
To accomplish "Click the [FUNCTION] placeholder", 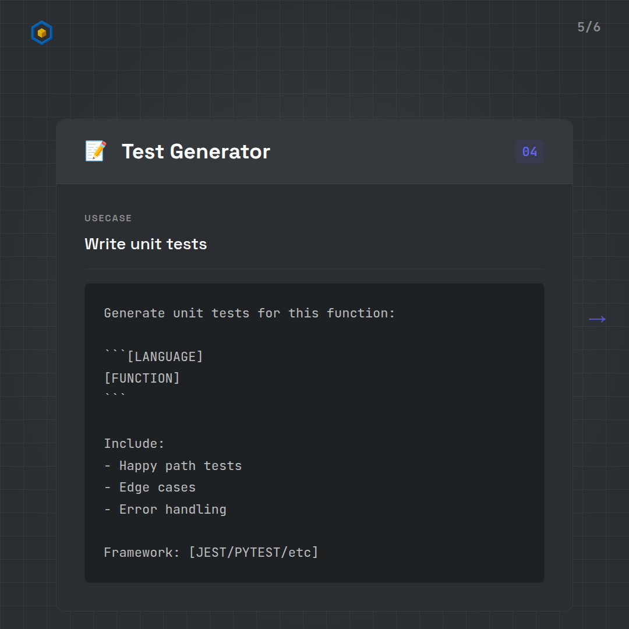I will (142, 379).
